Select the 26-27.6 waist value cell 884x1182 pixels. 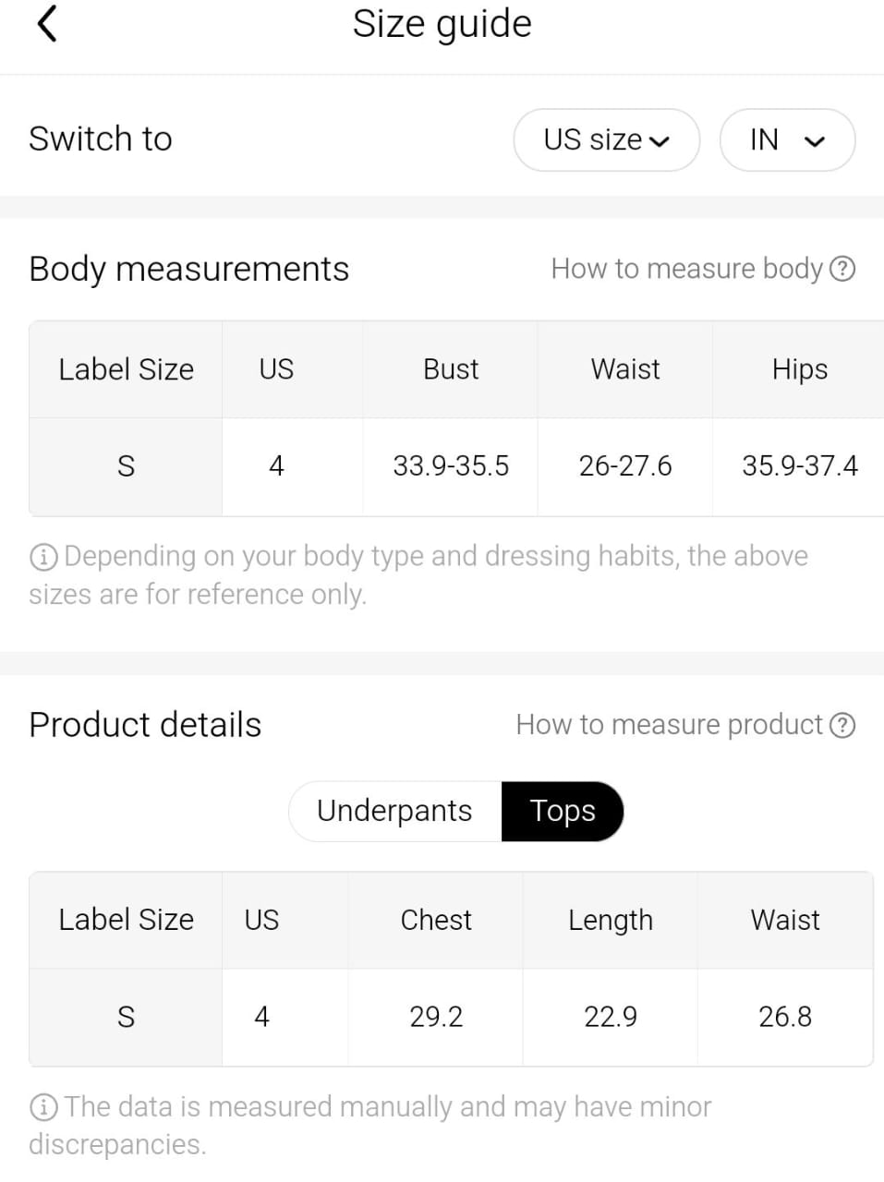625,465
